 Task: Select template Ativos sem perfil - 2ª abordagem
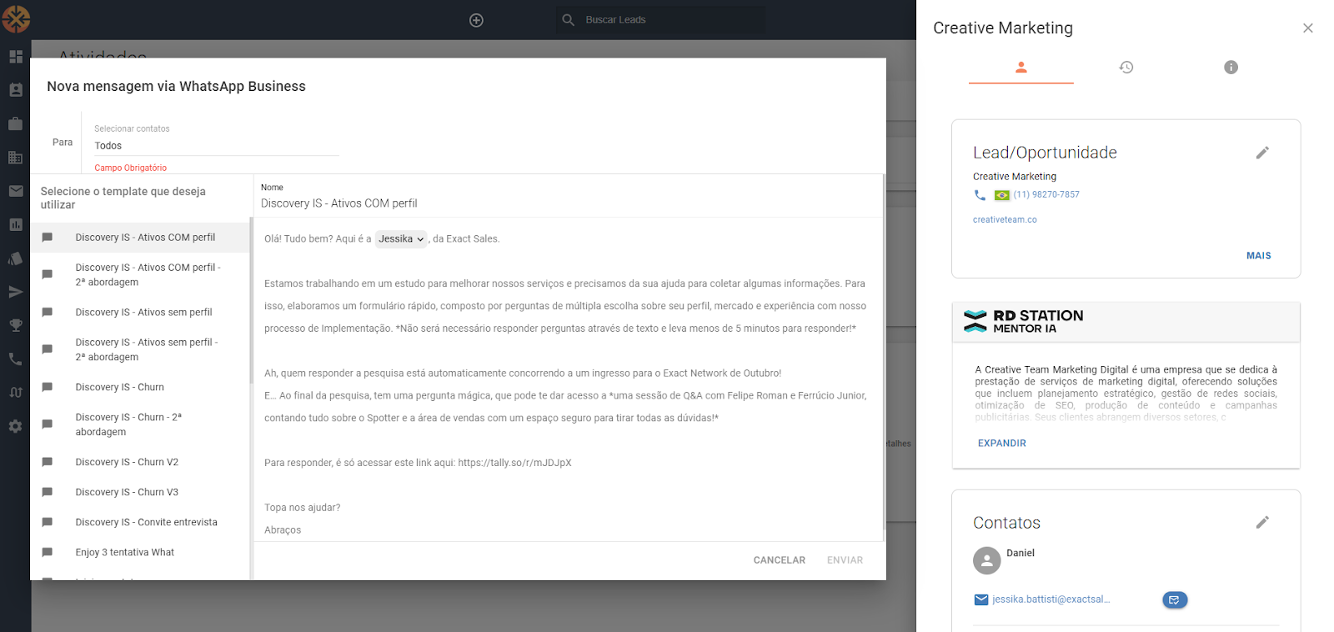[x=140, y=350]
